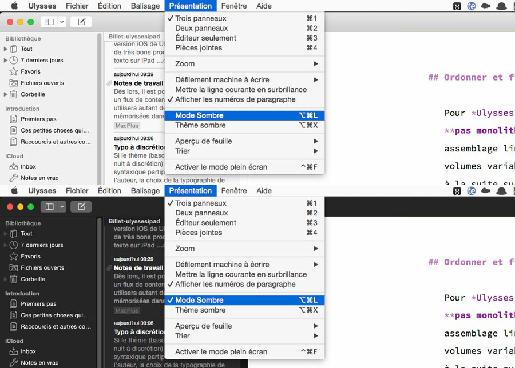The image size is (515, 368).
Task: Click the MacPlus keyword tag in the dark sheet list
Action: click(127, 310)
